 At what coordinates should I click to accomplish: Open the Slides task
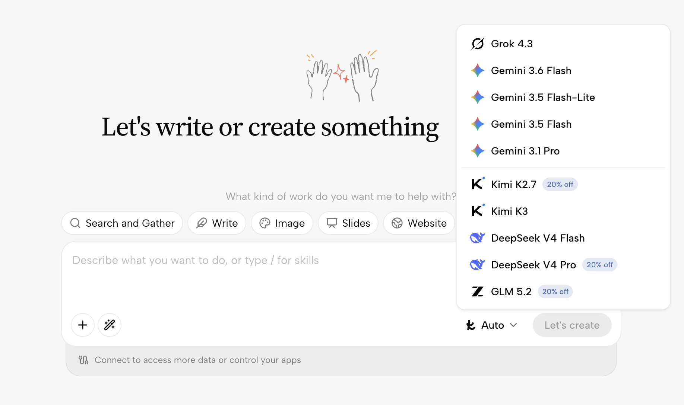point(348,223)
